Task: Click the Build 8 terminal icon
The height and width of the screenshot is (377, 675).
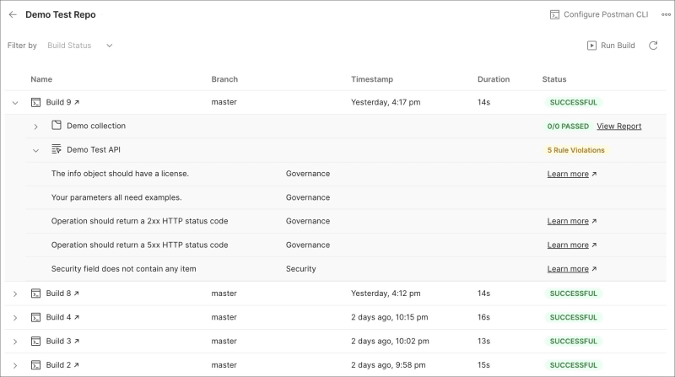Action: [x=36, y=294]
